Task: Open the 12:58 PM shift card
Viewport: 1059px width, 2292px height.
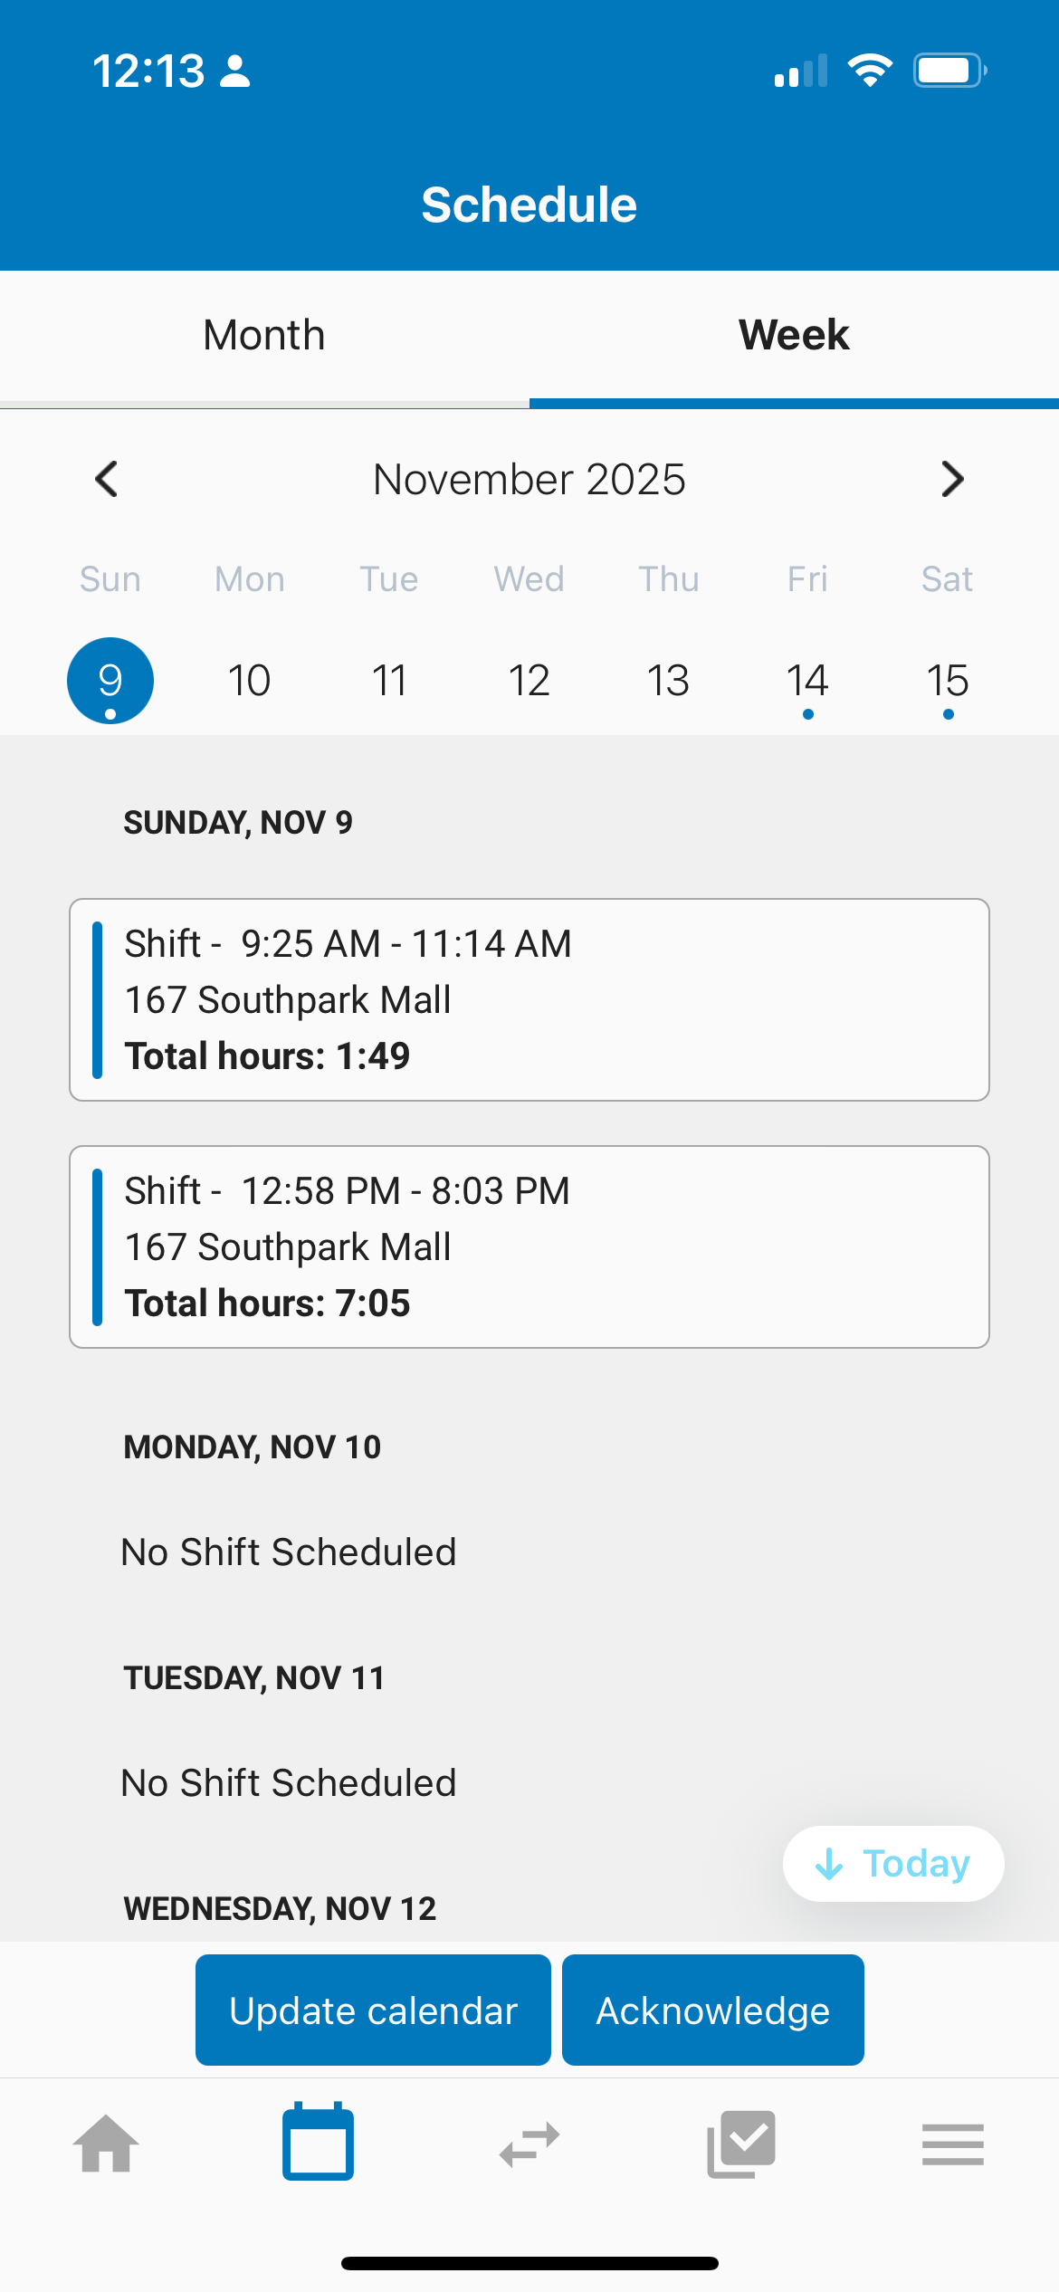Action: (x=529, y=1246)
